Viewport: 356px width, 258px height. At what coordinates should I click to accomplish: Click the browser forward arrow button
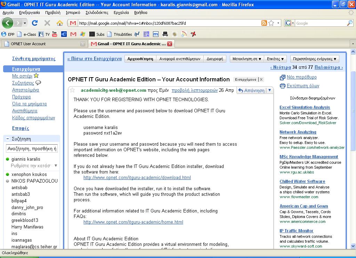pos(18,23)
